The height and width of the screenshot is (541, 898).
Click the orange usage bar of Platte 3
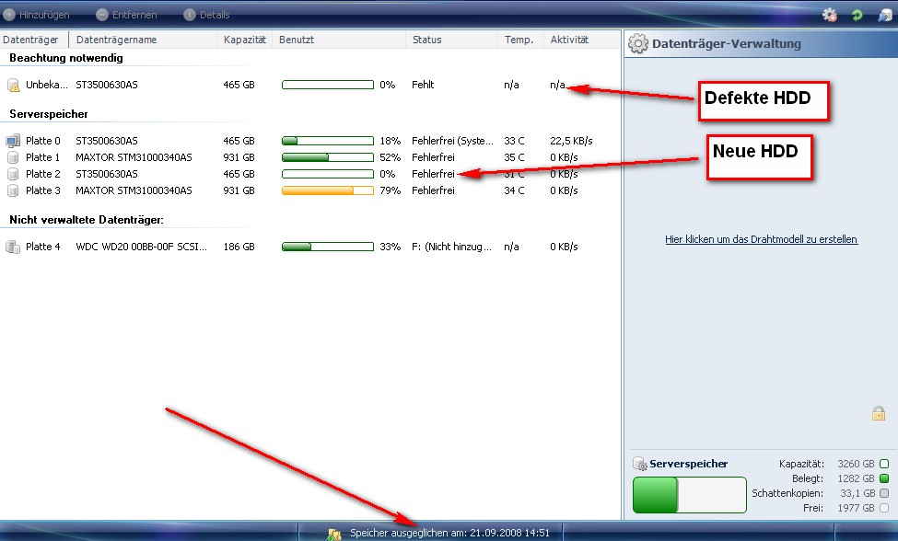tap(318, 190)
